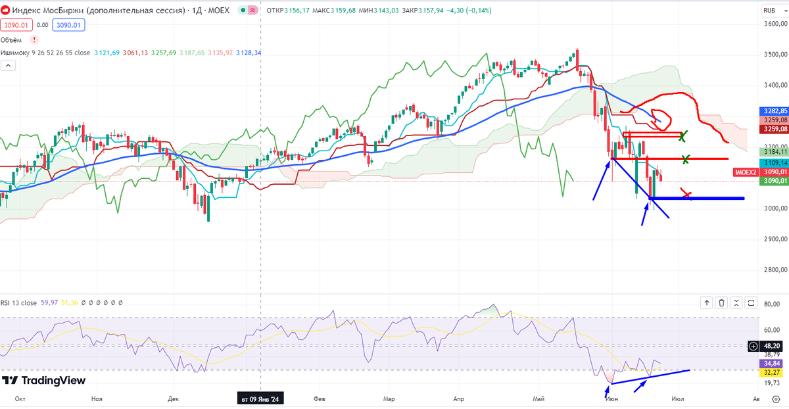This screenshot has height=409, width=789.
Task: Delete the RSI pane with trash icon
Action: pyautogui.click(x=722, y=302)
